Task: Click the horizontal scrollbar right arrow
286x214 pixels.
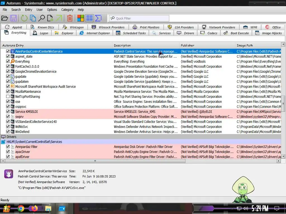Action: pos(278,161)
